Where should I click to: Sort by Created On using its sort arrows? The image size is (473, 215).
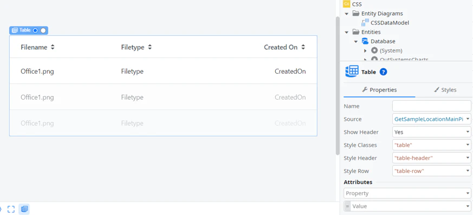coord(303,47)
